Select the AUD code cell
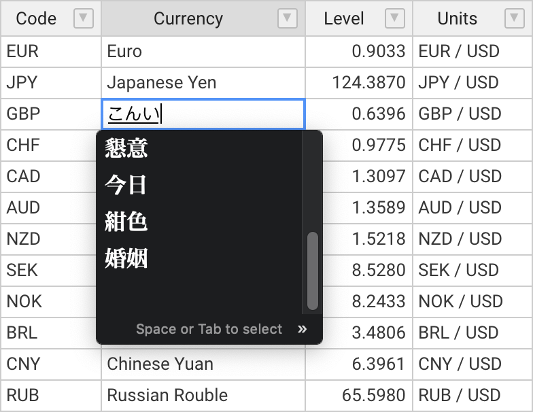The width and height of the screenshot is (533, 412). tap(51, 208)
